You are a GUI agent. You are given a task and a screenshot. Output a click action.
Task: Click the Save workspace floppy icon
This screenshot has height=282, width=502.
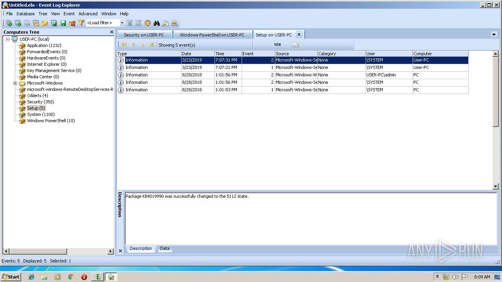[x=54, y=23]
